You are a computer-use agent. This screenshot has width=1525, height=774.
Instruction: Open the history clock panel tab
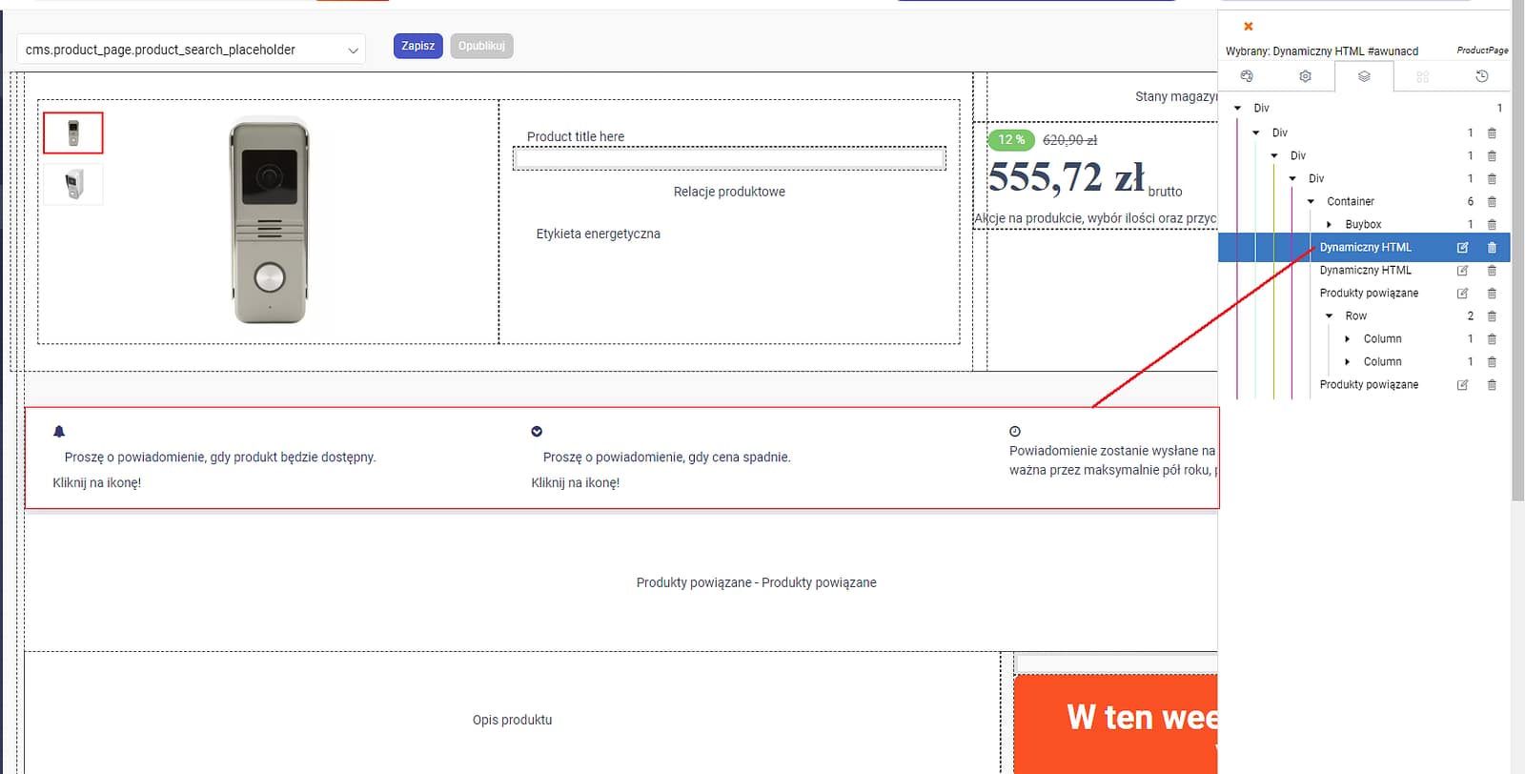(x=1481, y=76)
